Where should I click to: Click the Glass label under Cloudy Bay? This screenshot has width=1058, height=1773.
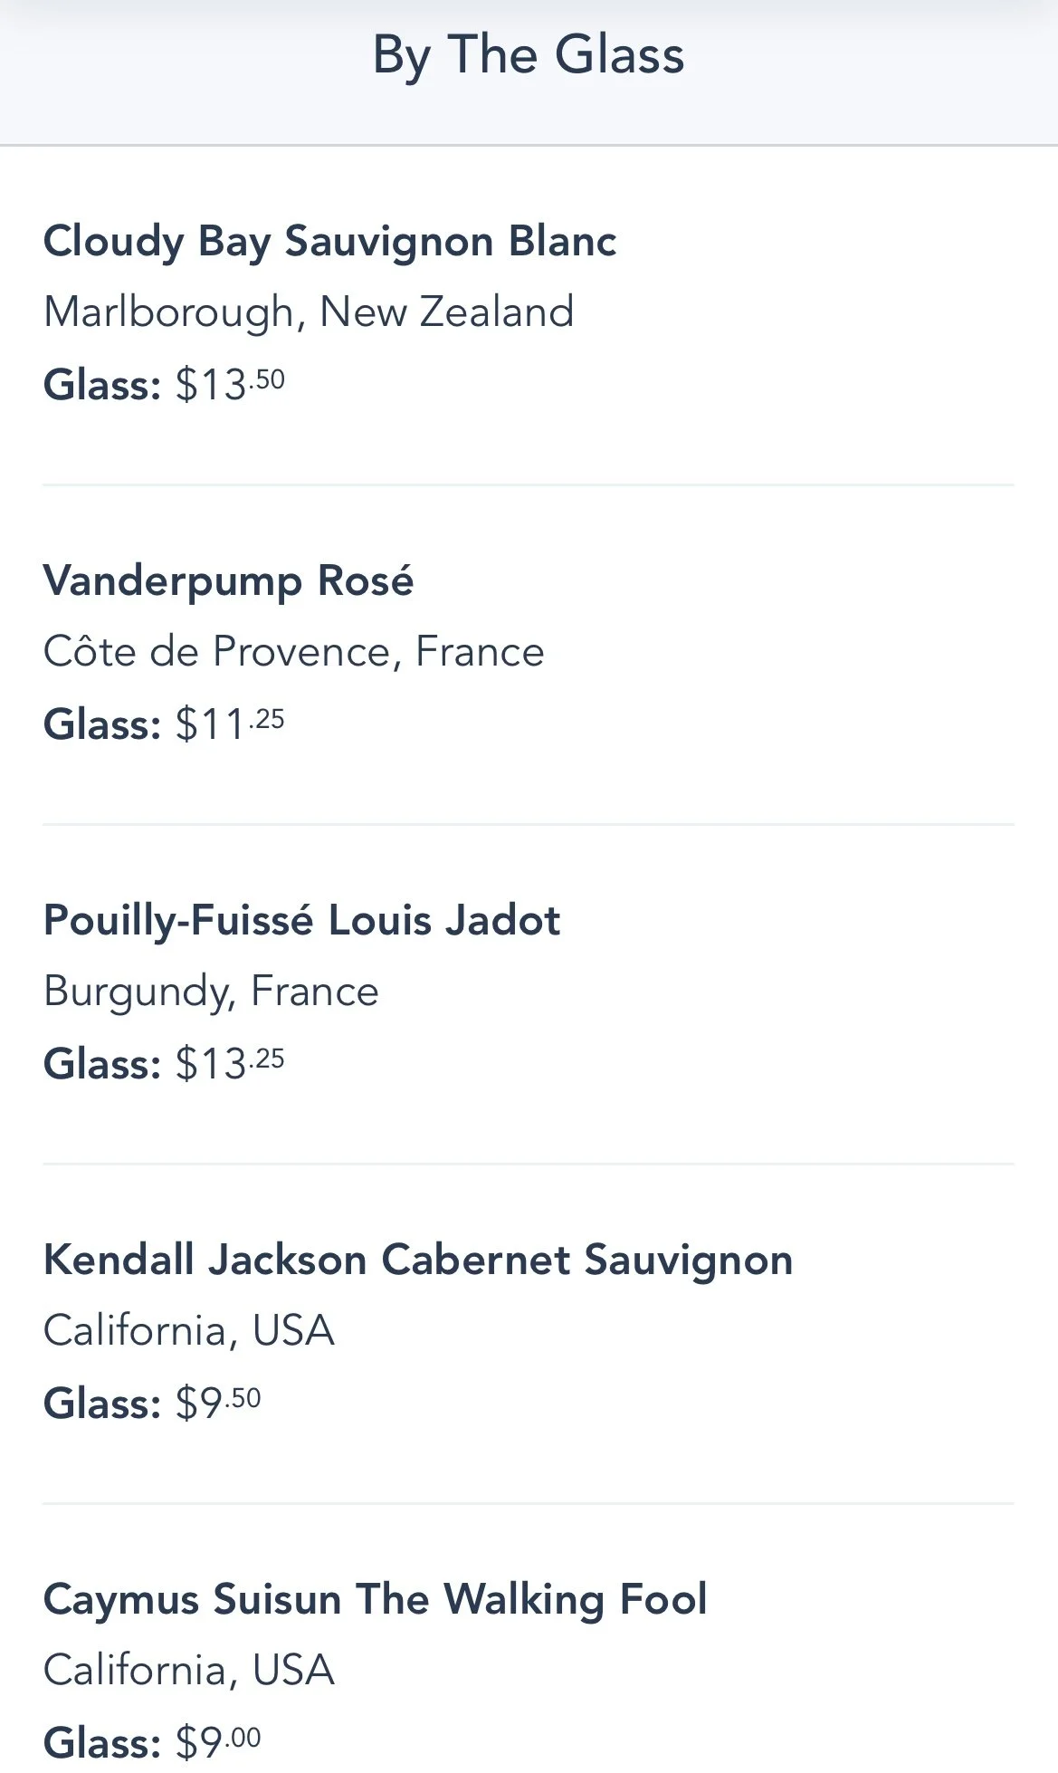click(101, 385)
